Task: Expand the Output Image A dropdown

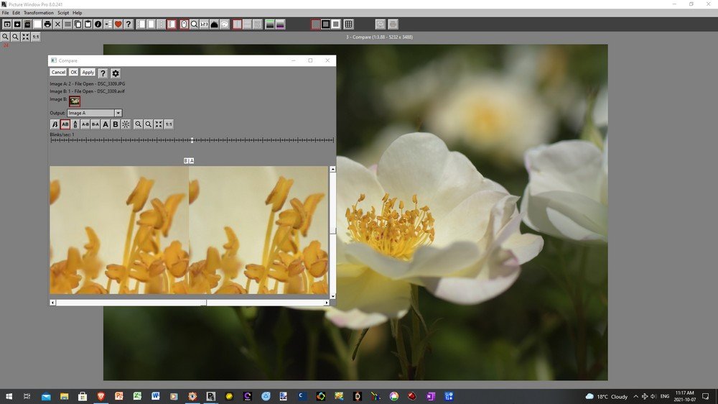Action: [x=118, y=113]
